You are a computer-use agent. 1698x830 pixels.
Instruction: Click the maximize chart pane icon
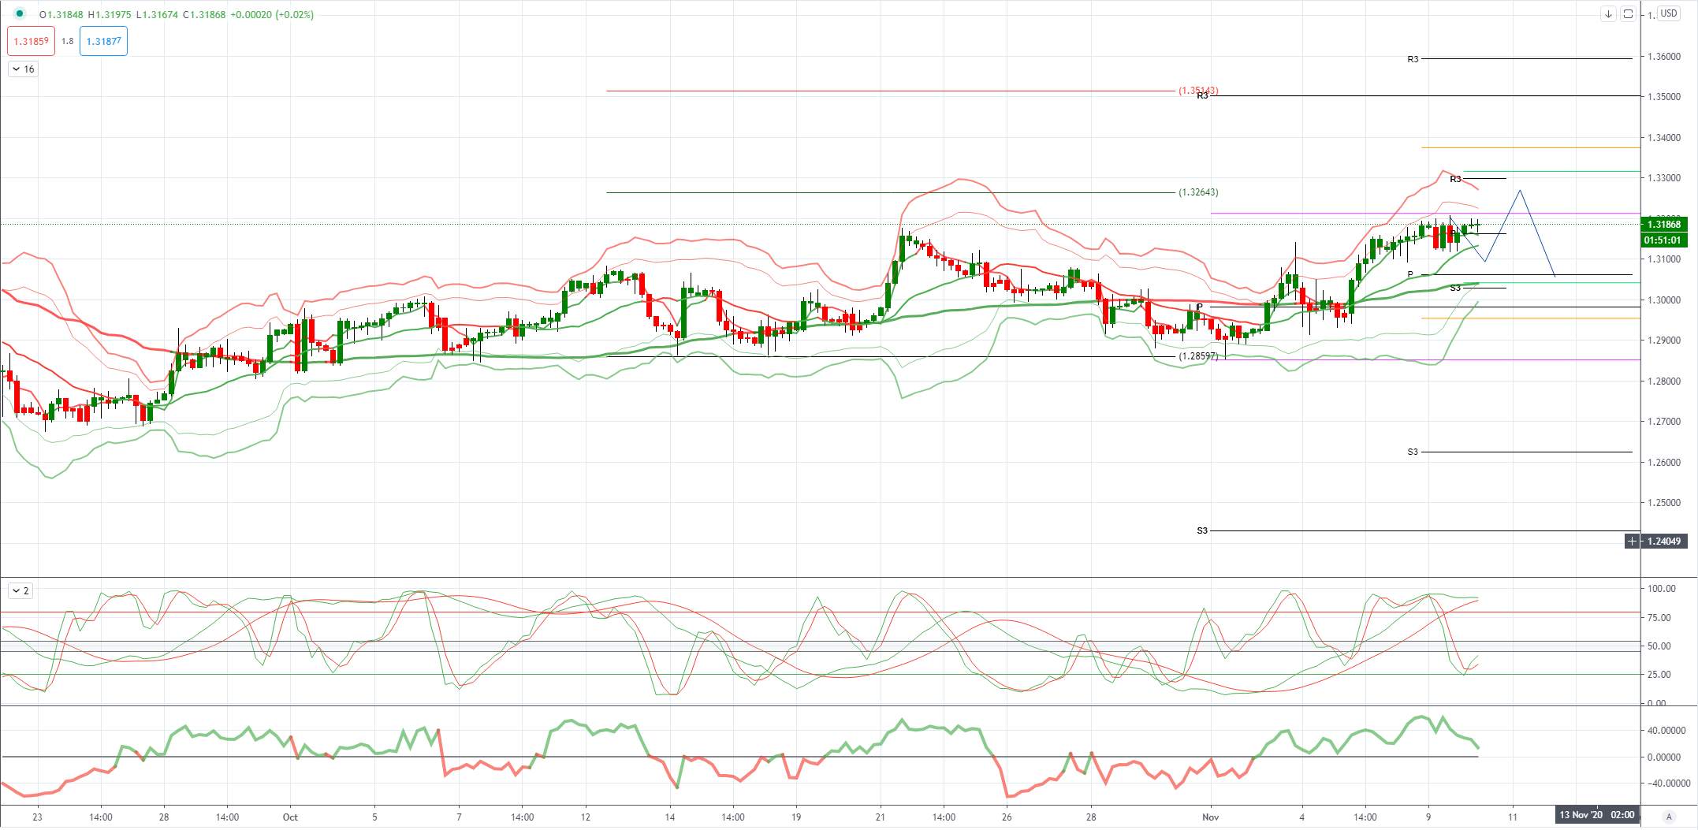1628,14
